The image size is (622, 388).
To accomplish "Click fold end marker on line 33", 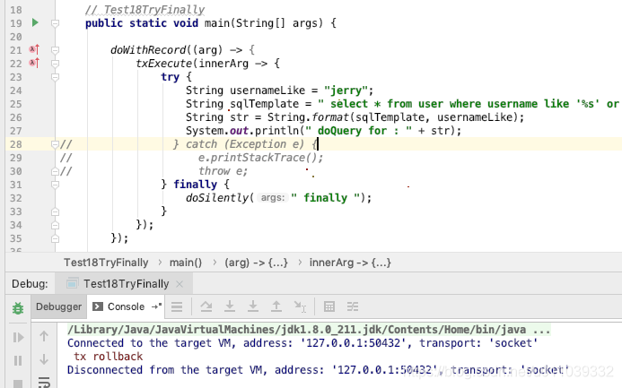I will (55, 211).
